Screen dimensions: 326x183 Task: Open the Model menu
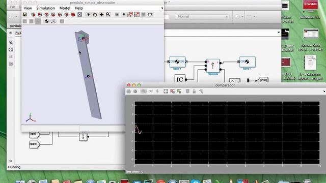coord(65,8)
